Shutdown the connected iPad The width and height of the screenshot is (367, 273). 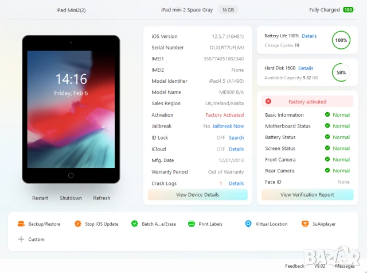tap(71, 198)
